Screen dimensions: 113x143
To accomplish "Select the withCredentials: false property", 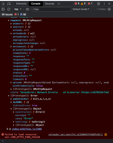I will pyautogui.click(x=28, y=86).
